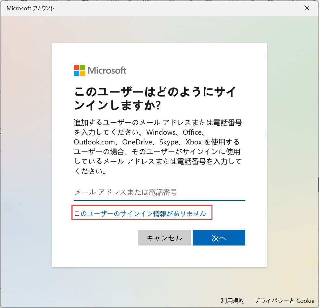Click the X icon on the title bar

(x=307, y=8)
